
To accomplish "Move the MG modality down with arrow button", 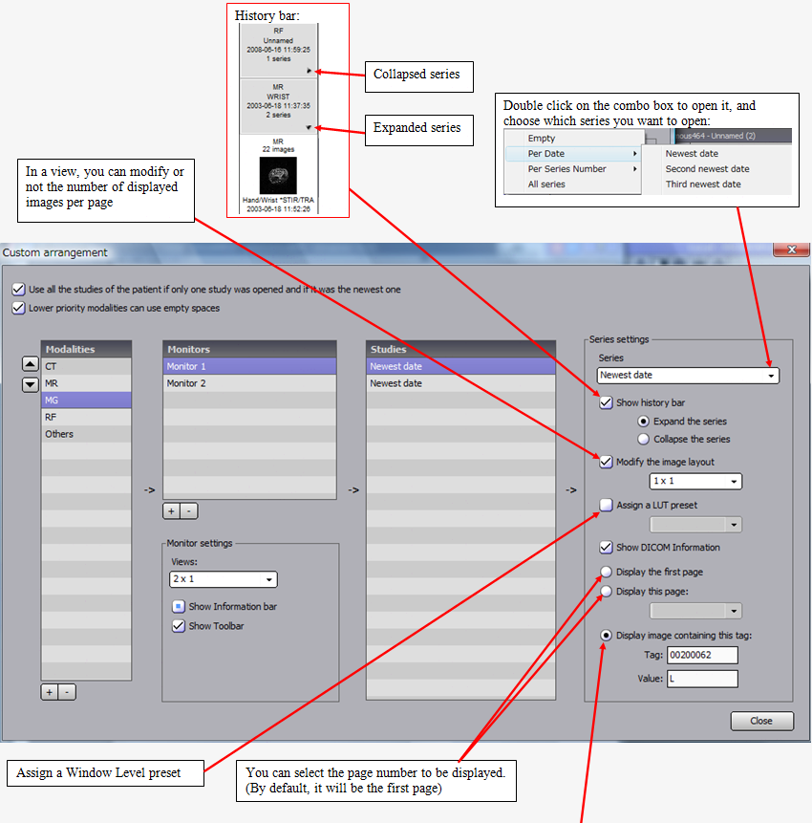I will pyautogui.click(x=30, y=384).
